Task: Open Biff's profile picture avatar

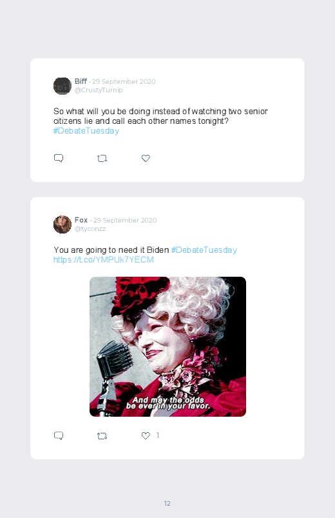Action: [x=62, y=86]
